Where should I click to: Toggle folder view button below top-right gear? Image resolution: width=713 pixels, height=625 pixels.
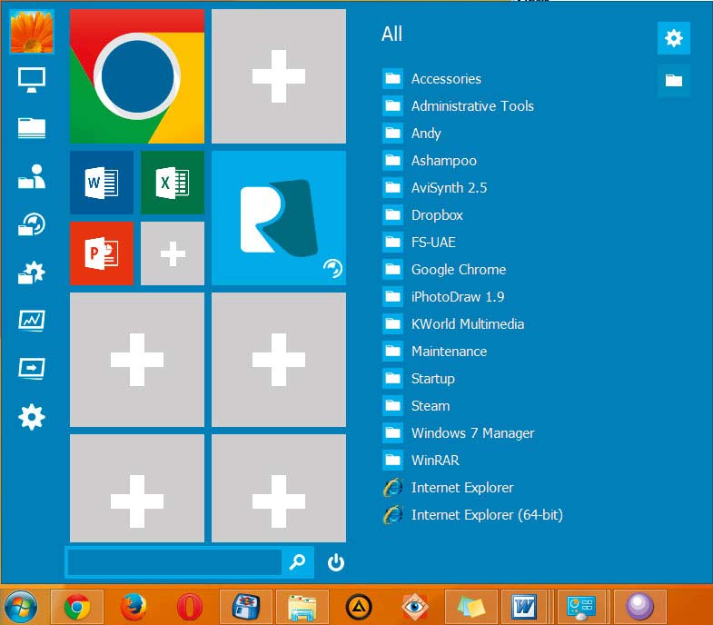[673, 81]
